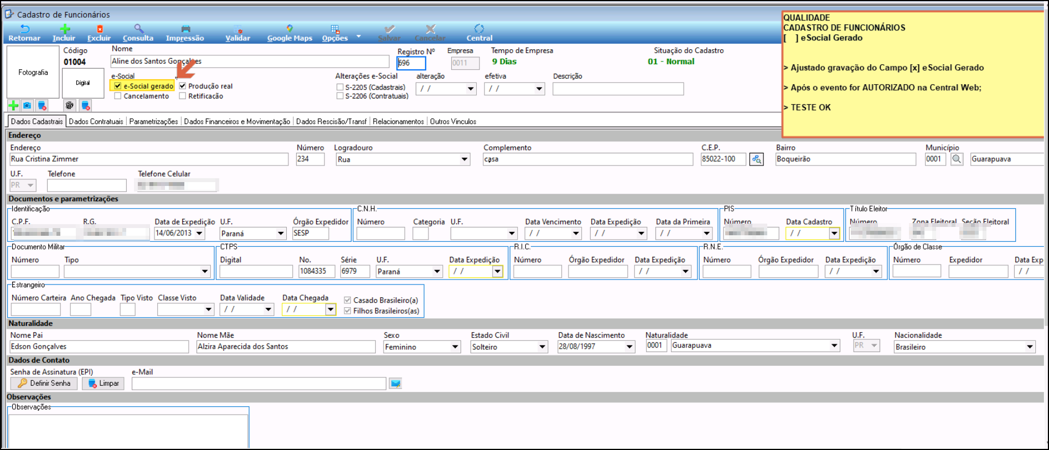Click the Definir Senha button
This screenshot has width=1049, height=450.
[44, 383]
